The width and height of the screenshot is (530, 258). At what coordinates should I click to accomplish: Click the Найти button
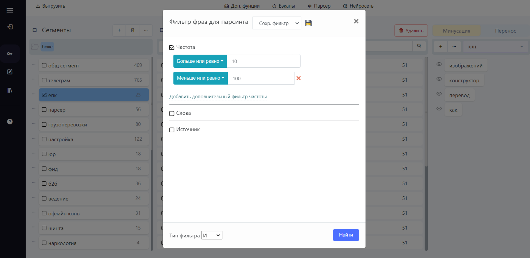coord(346,235)
